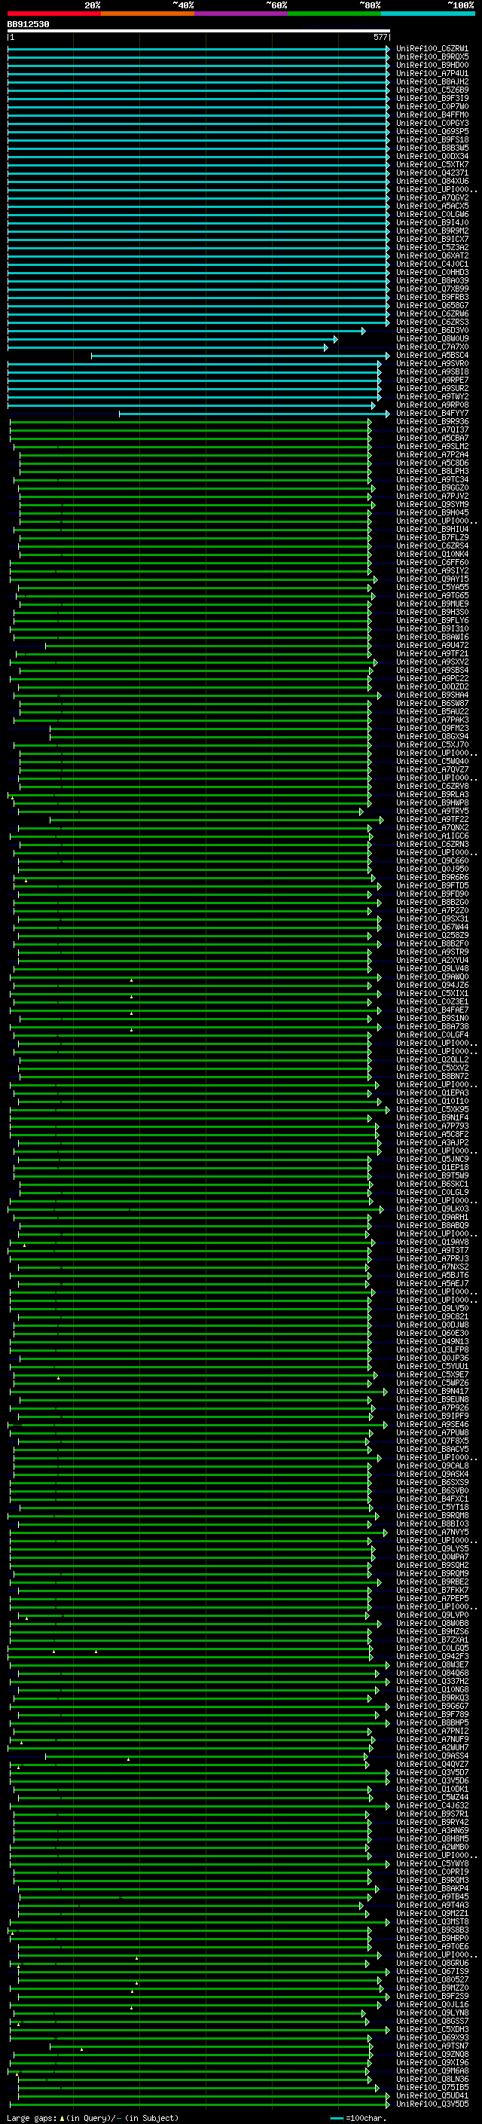Screen dimensions: 482x2124
Task: Open hit UniRef100_Q9AS34
Action: (432, 1756)
